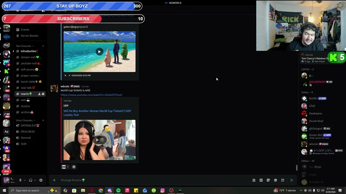Show hidden system tray icons
This screenshot has width=346, height=194.
click(301, 190)
